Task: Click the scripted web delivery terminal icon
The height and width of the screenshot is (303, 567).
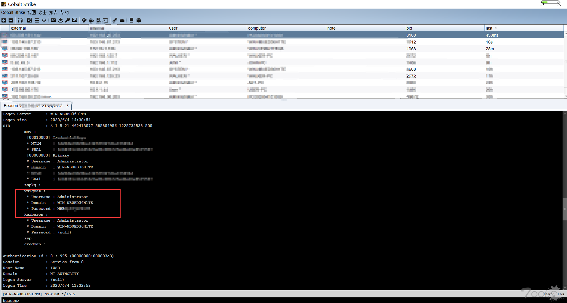Action: (105, 20)
